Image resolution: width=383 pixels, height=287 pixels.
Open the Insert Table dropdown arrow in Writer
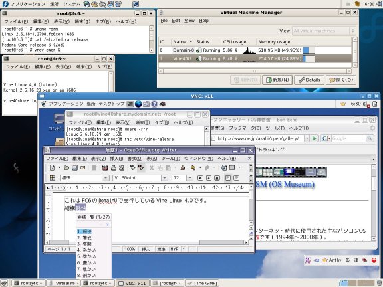point(239,167)
